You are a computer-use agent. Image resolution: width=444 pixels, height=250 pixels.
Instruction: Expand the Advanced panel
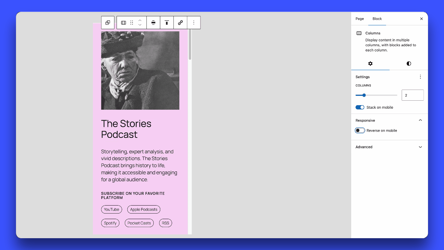point(390,147)
